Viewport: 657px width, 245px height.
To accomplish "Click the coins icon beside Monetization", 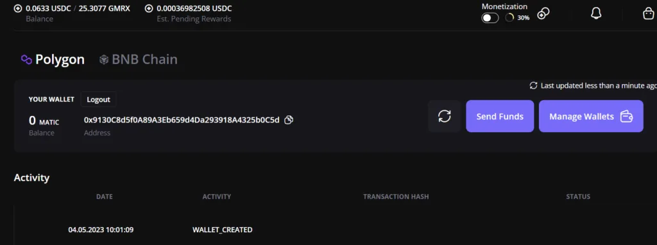I will 543,14.
